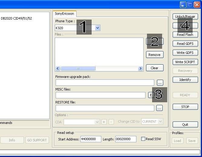Click the Firmware upgrade pack field
Viewport: 202px width, 157px height.
coord(105,83)
